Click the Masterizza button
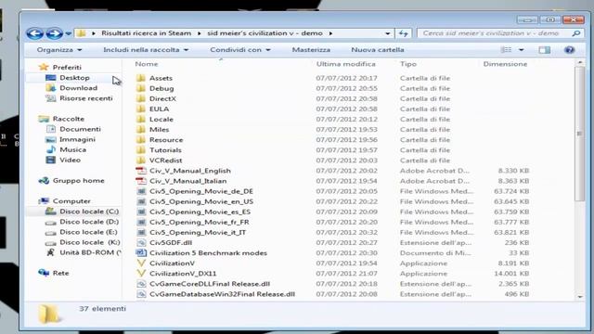The height and width of the screenshot is (334, 594). [x=311, y=49]
